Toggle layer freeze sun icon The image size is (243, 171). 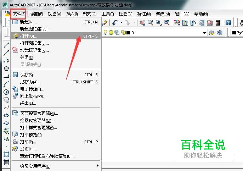coord(111,33)
